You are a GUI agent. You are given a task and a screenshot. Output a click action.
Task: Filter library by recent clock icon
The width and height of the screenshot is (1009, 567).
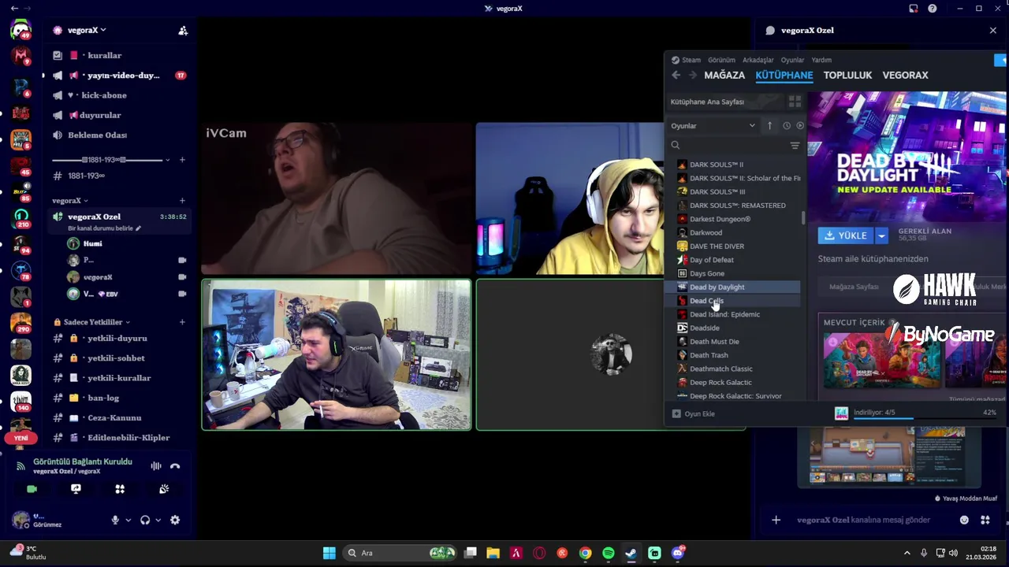tap(786, 126)
